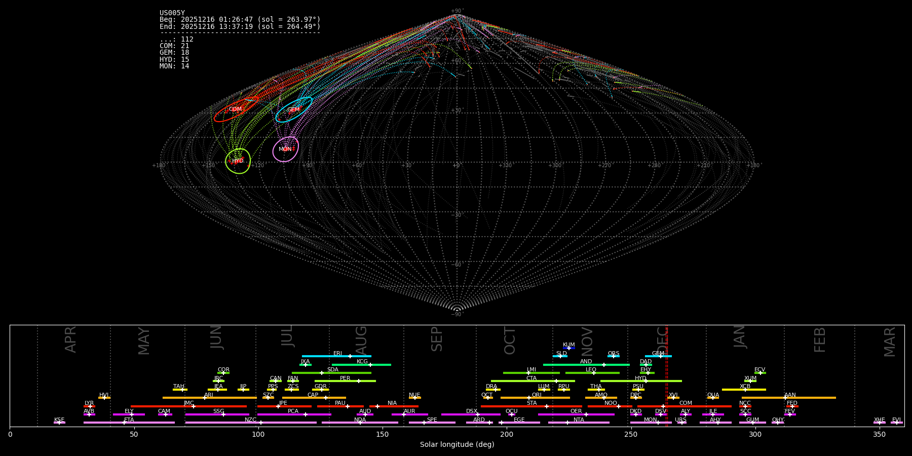912x456 pixels.
Task: Select the SDA shower bar
Action: coord(331,373)
